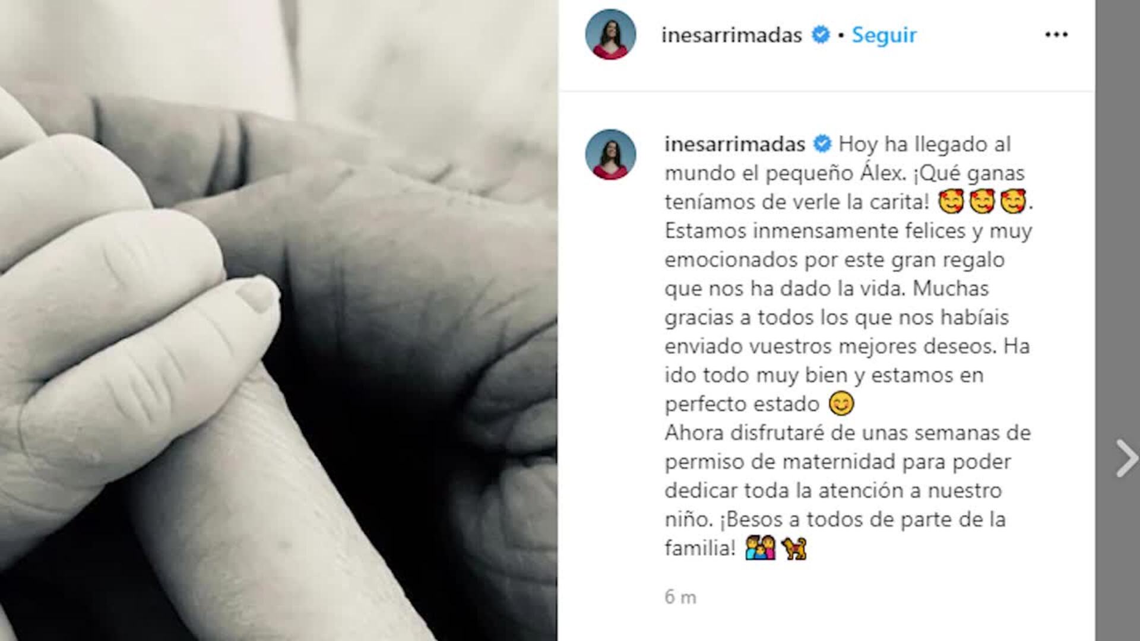Click the dog emoji at the caption end
This screenshot has width=1140, height=641.
[794, 548]
